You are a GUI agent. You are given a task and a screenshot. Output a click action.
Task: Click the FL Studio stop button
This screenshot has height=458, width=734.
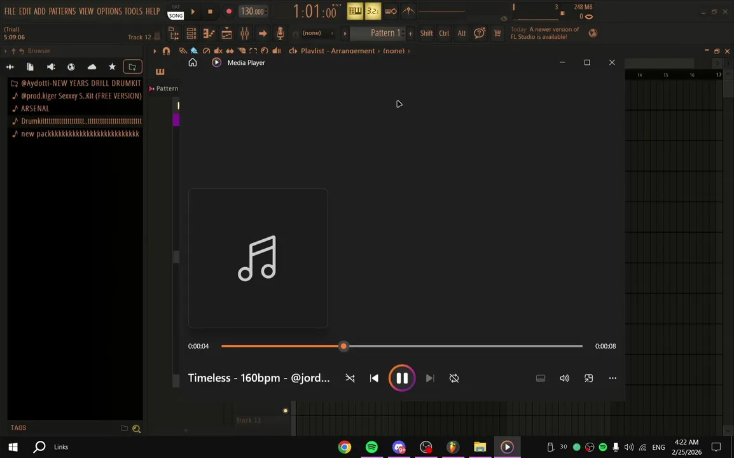pyautogui.click(x=210, y=11)
